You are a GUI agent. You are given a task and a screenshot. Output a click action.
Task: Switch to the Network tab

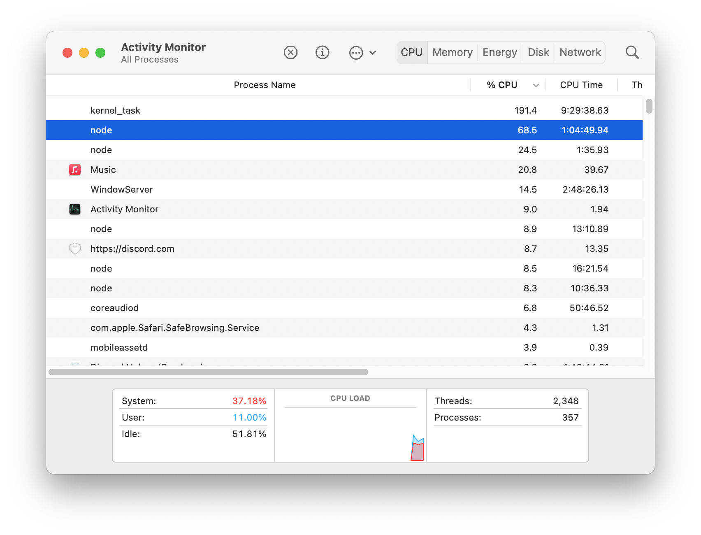point(580,52)
